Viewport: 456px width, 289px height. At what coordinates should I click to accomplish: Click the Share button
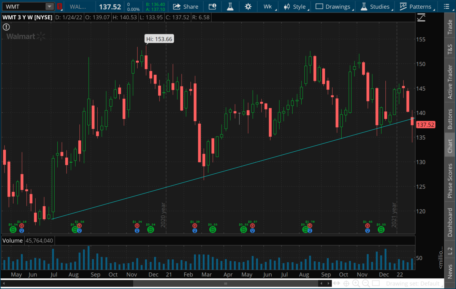(x=186, y=6)
